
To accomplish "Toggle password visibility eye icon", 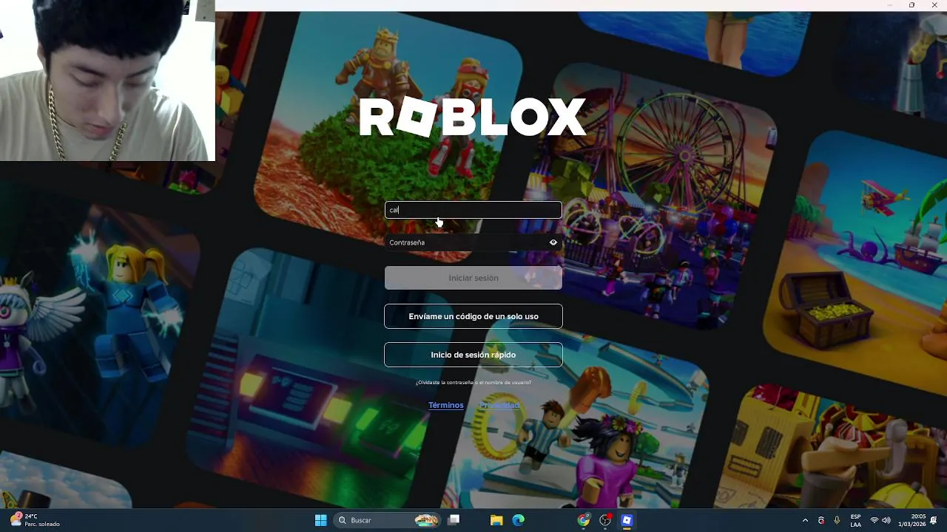I will point(553,242).
